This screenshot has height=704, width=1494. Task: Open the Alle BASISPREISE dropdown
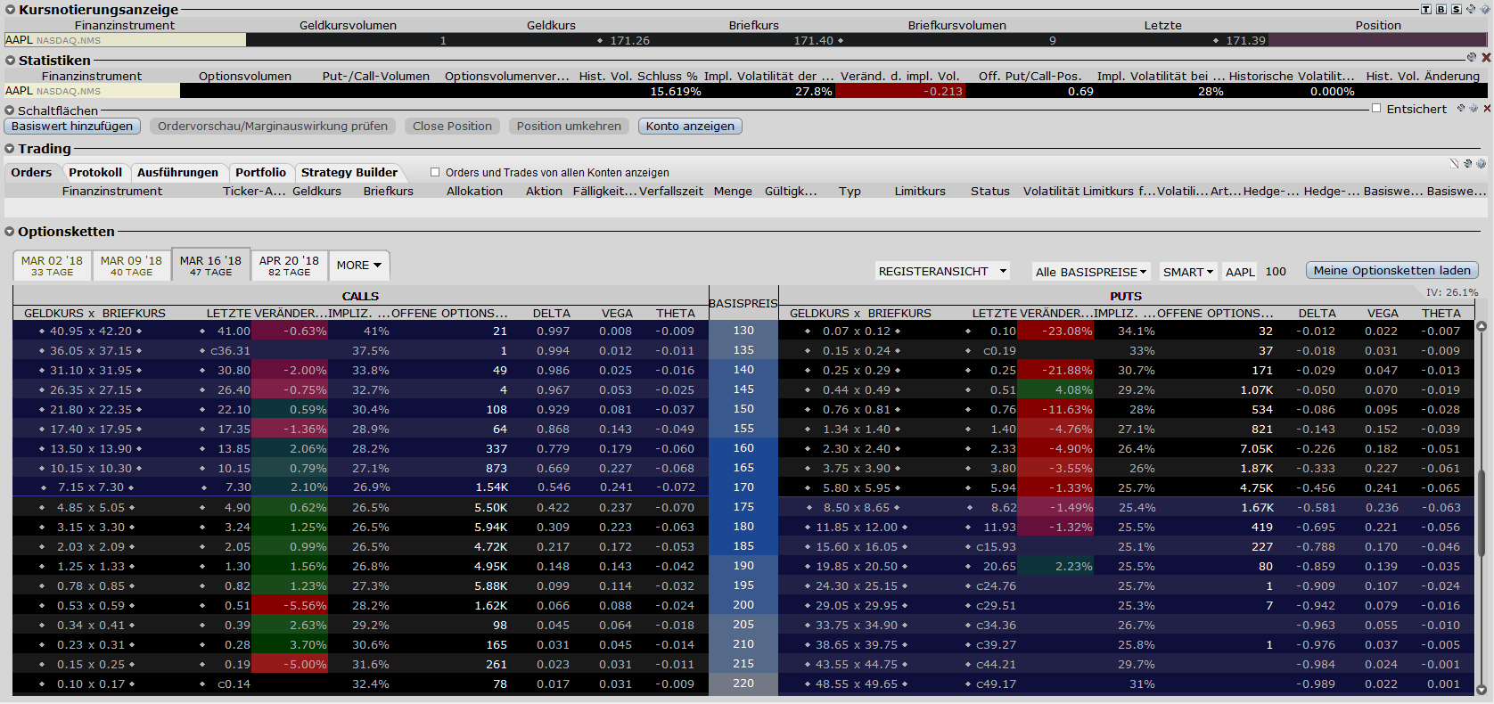(x=1091, y=272)
